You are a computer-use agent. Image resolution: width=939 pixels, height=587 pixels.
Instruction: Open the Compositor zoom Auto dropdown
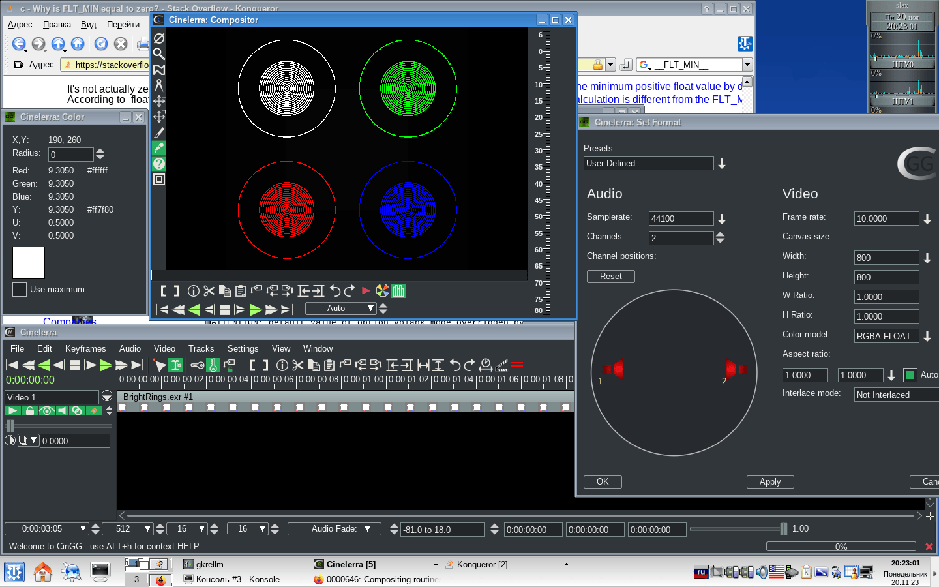(370, 309)
